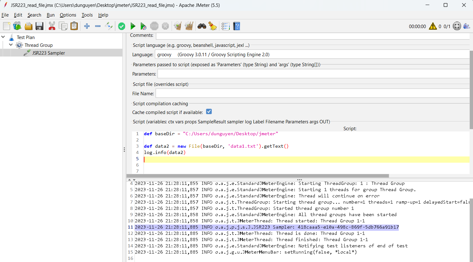Collapse the Test Plan tree node
This screenshot has height=262, width=473.
pyautogui.click(x=3, y=37)
